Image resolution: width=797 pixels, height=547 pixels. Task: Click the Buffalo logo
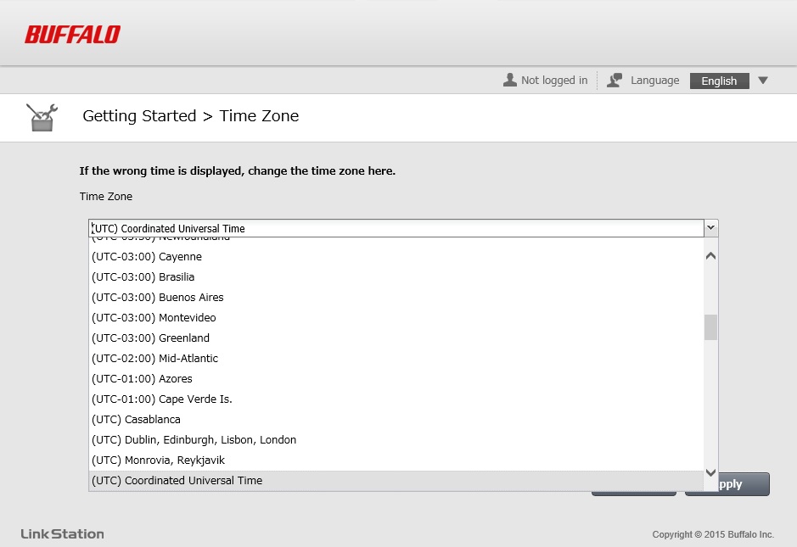72,34
